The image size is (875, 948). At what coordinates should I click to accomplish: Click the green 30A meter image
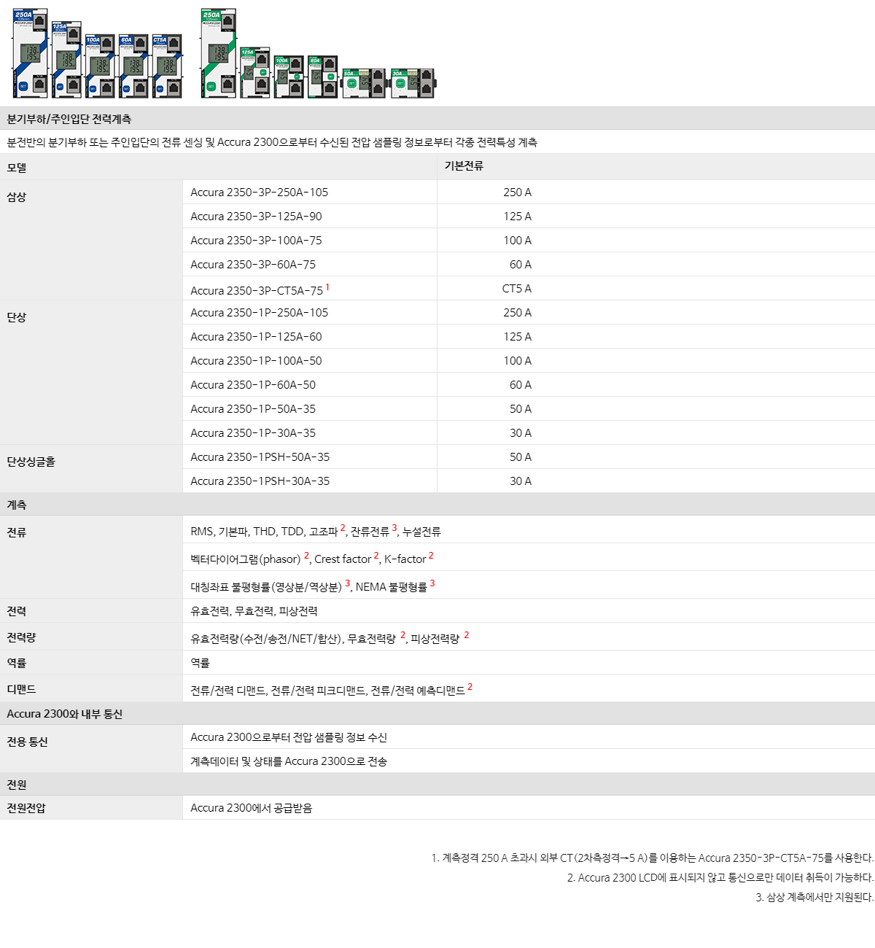click(413, 83)
